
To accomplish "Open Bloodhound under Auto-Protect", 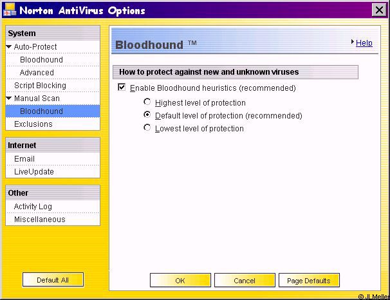I will (x=41, y=60).
